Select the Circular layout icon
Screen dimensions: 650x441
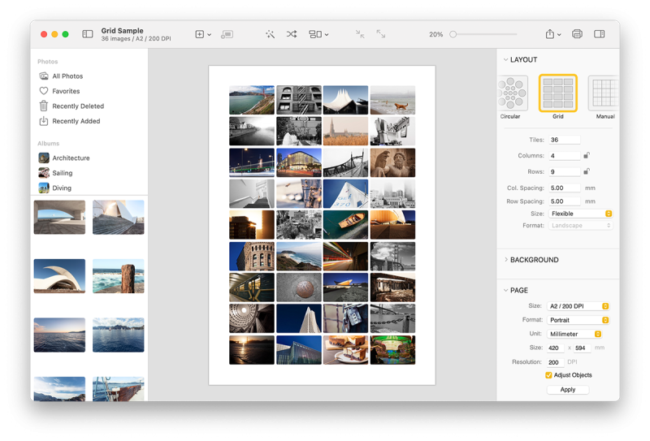click(x=513, y=93)
